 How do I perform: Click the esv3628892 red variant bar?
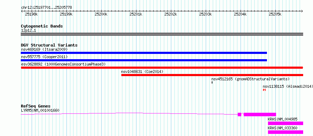click(x=162, y=68)
